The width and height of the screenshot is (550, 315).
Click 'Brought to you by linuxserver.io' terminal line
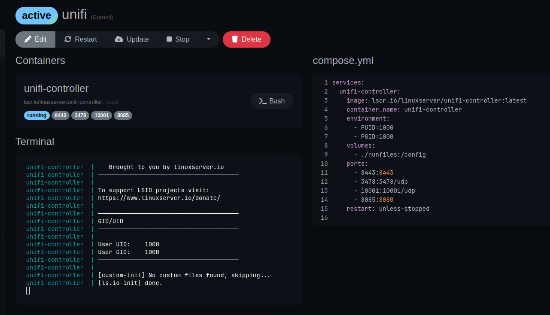pyautogui.click(x=166, y=167)
